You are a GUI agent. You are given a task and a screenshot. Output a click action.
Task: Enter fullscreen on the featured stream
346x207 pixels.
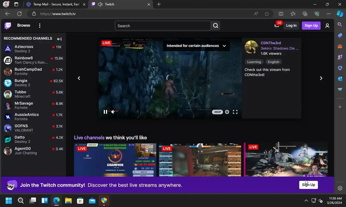[x=235, y=112]
